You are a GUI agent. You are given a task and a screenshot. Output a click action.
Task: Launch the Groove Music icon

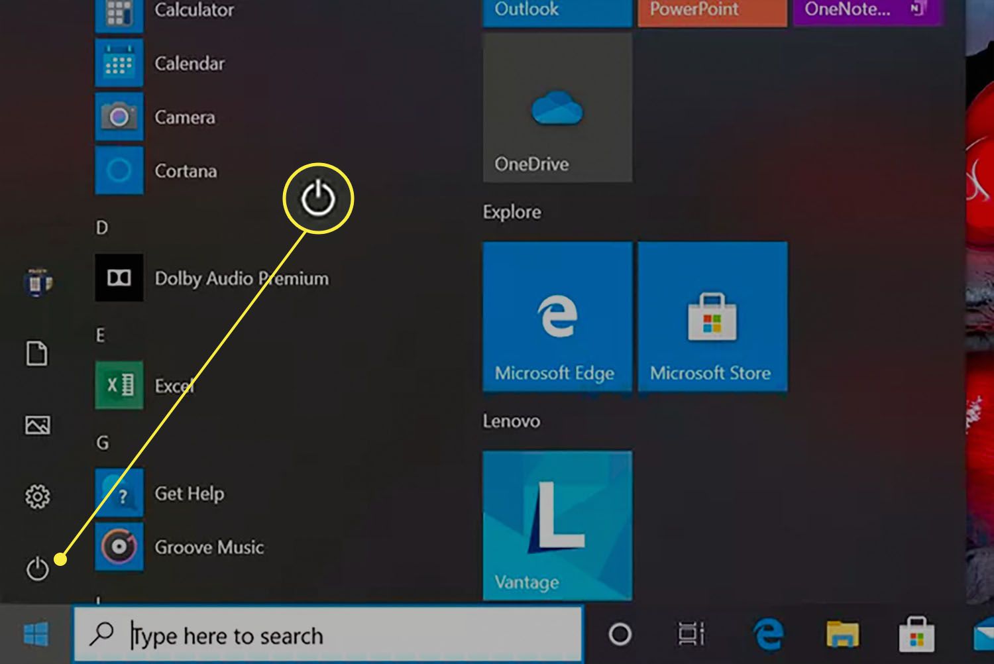click(119, 547)
